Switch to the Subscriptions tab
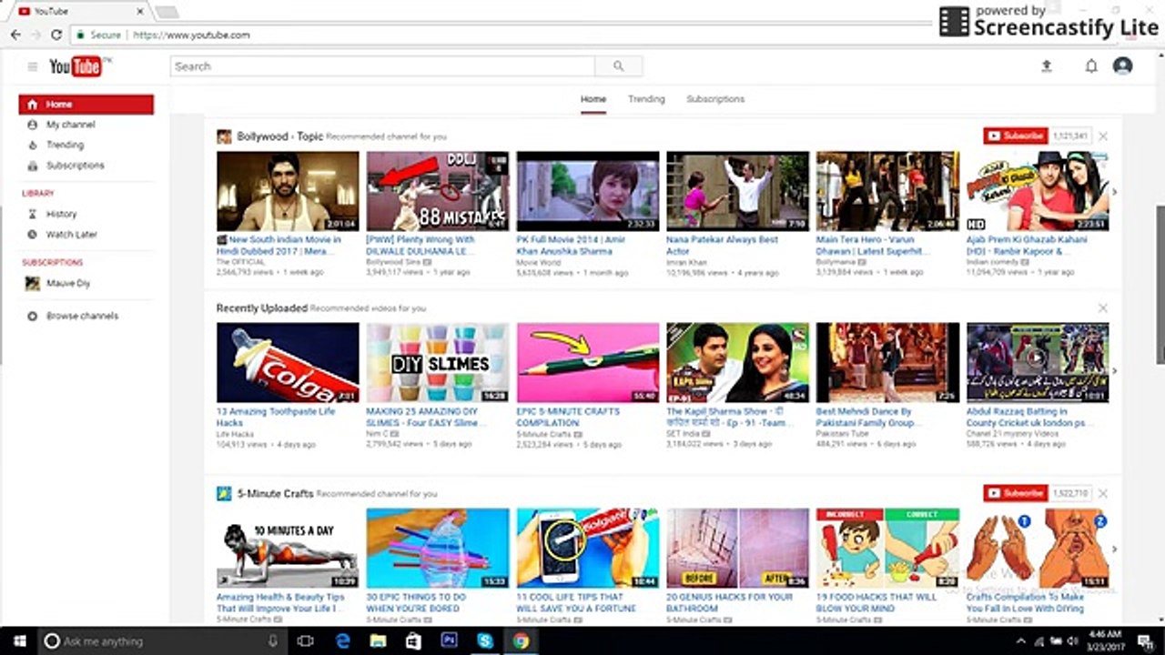The image size is (1165, 655). click(715, 99)
